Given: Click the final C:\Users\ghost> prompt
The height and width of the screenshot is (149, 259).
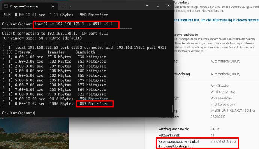Looking at the screenshot, I should [x=18, y=113].
